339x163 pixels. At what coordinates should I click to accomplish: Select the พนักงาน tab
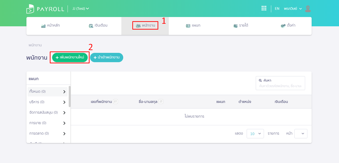pos(145,26)
